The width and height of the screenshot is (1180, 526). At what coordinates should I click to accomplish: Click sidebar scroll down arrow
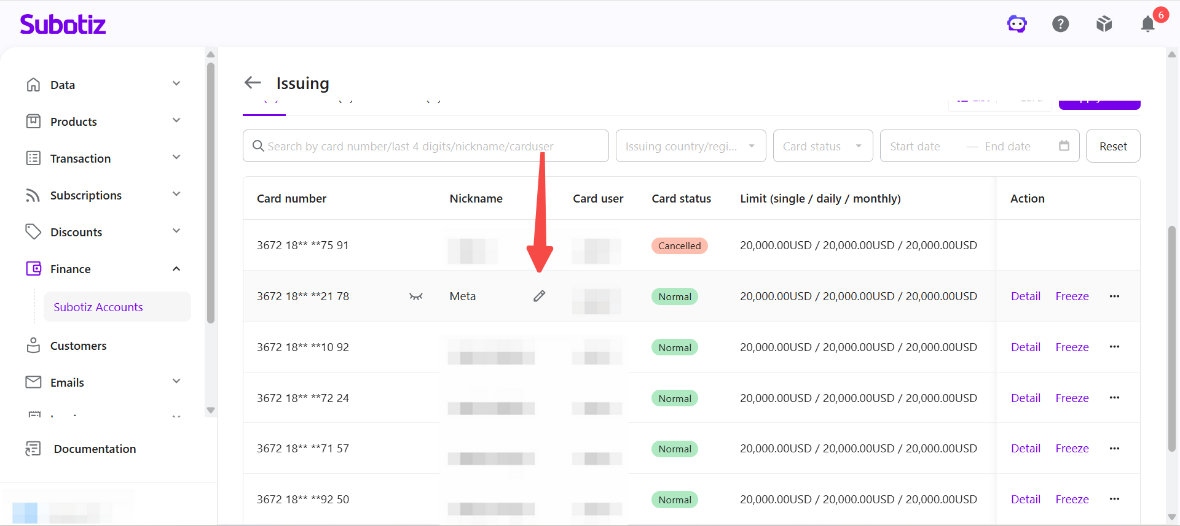(x=211, y=410)
